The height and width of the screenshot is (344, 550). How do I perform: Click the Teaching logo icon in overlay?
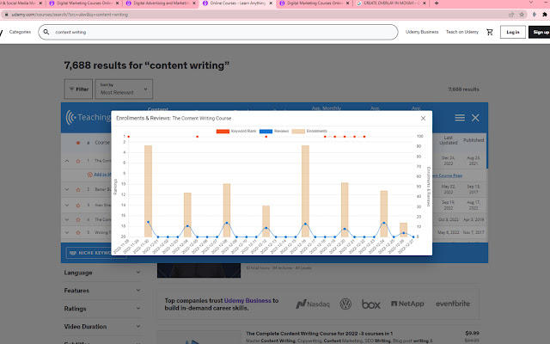click(x=74, y=118)
